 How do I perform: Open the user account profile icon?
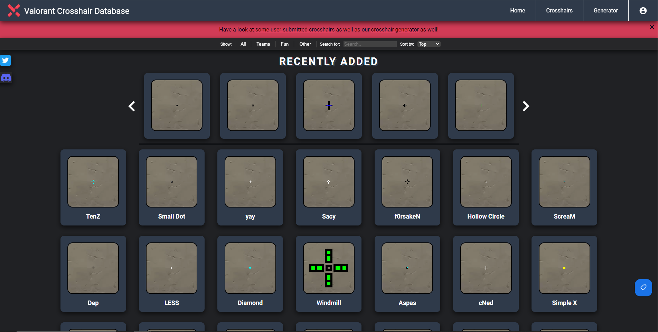[643, 11]
